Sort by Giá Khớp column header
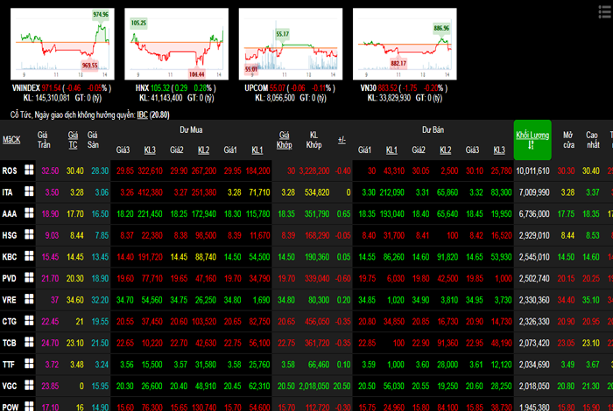Screen dimensions: 613x411 pyautogui.click(x=285, y=140)
